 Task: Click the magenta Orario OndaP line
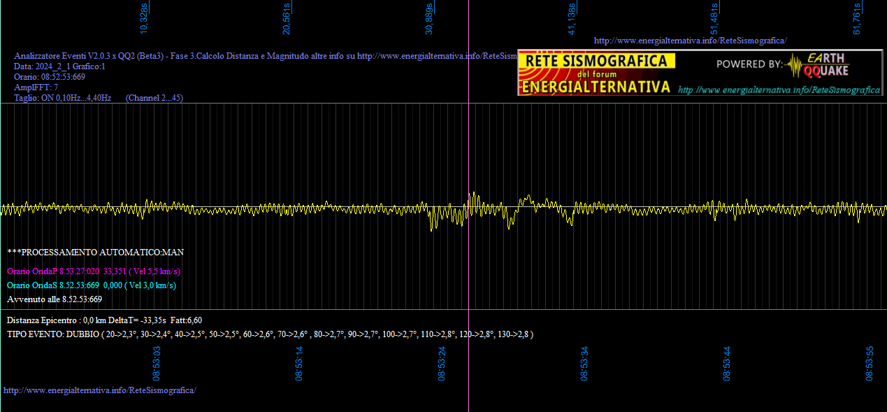94,271
